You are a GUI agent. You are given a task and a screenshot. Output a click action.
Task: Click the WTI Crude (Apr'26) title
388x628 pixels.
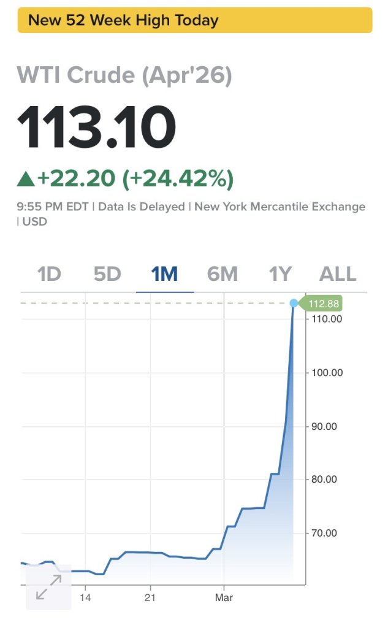(x=124, y=75)
